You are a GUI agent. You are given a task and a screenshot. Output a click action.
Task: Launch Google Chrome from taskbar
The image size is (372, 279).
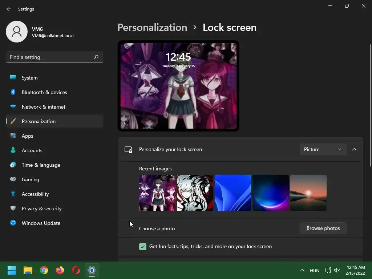44,270
